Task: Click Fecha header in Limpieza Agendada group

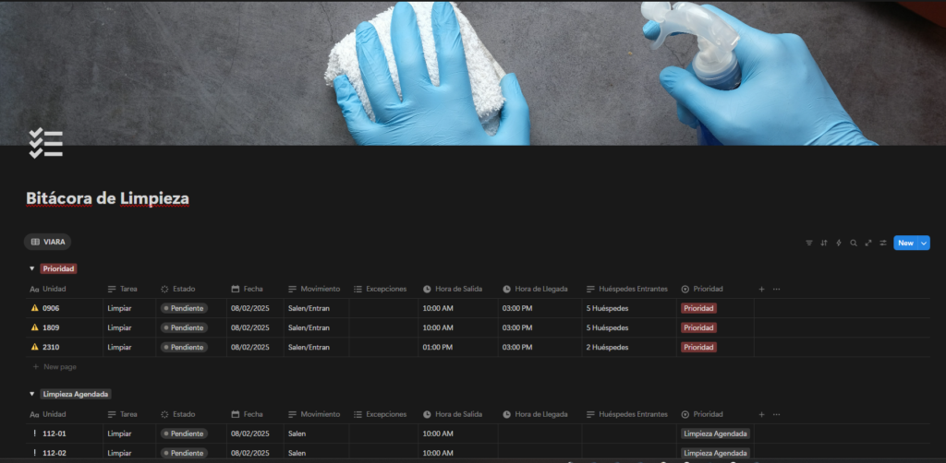Action: [255, 414]
